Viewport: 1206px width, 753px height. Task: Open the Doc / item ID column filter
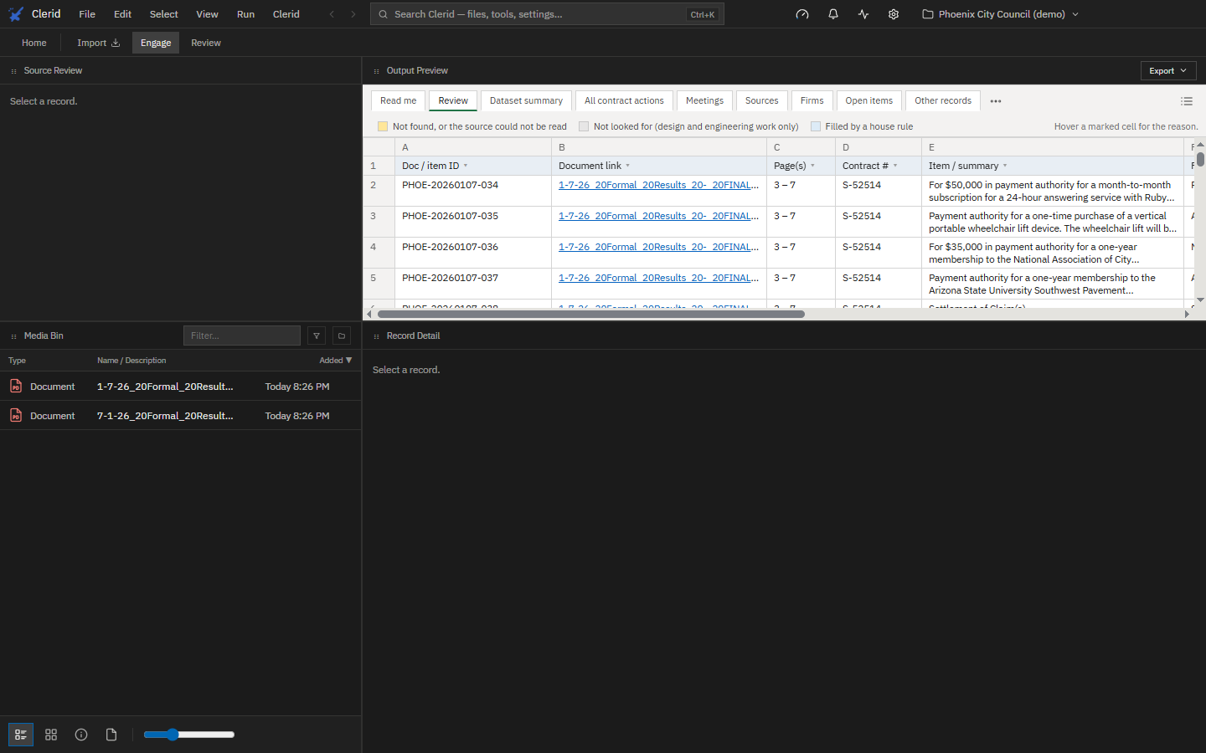click(x=466, y=166)
